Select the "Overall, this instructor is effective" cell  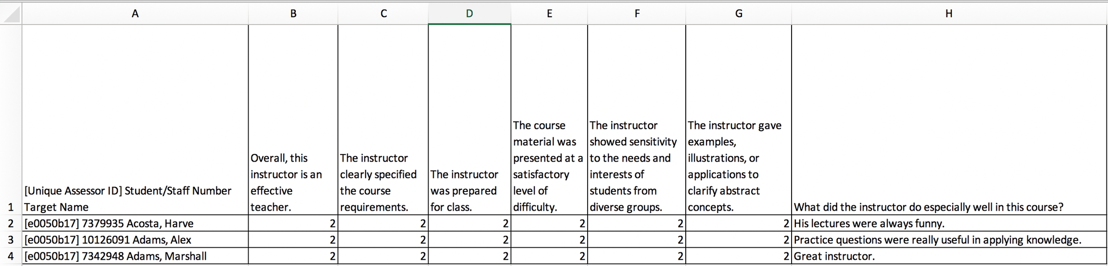coord(293,183)
